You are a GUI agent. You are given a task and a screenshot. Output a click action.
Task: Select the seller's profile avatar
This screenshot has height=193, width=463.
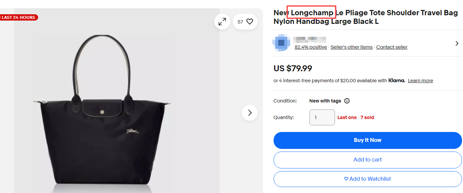pos(281,43)
